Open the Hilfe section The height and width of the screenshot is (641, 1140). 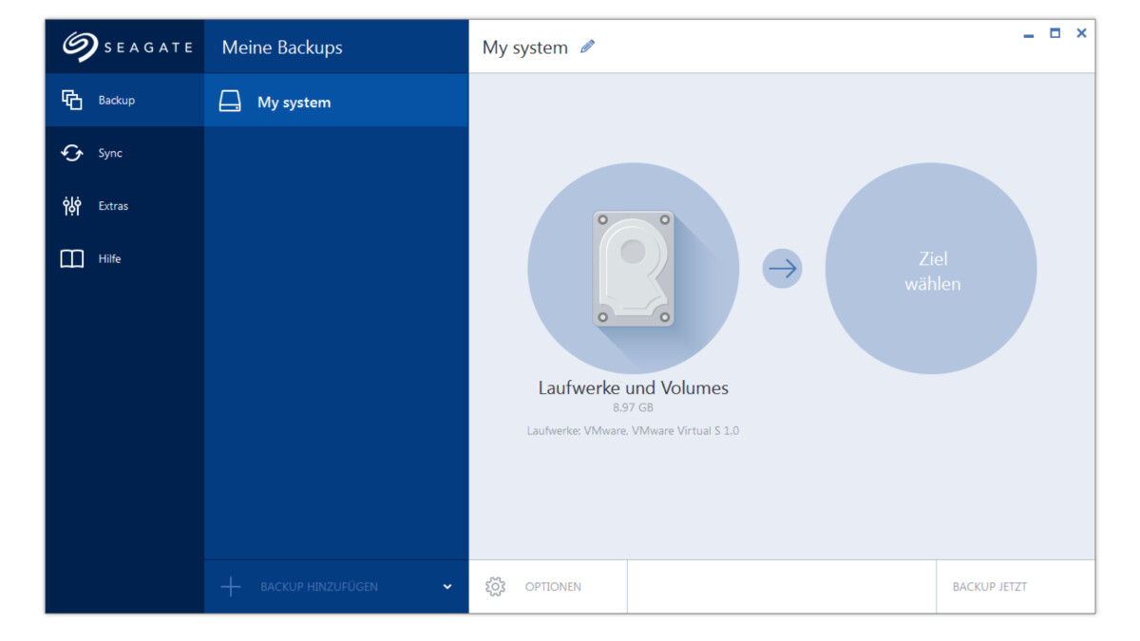(x=124, y=259)
